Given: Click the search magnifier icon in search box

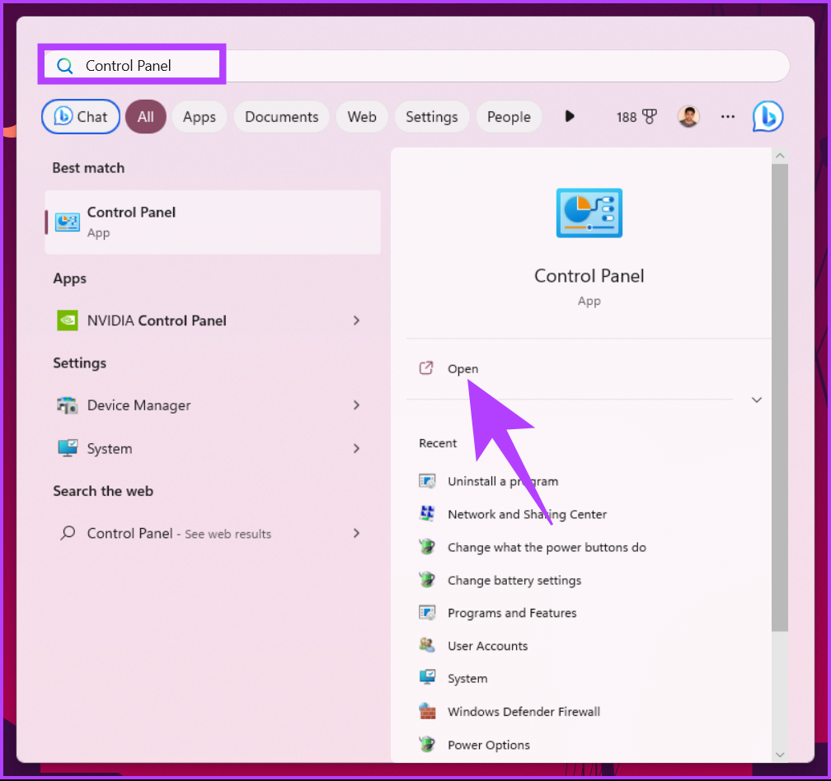Looking at the screenshot, I should pyautogui.click(x=64, y=66).
